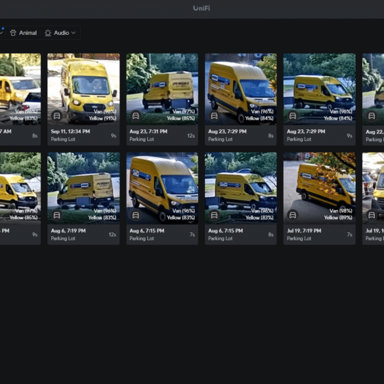Open the Sep 11, 12:34 PM van thumbnail

pyautogui.click(x=83, y=89)
